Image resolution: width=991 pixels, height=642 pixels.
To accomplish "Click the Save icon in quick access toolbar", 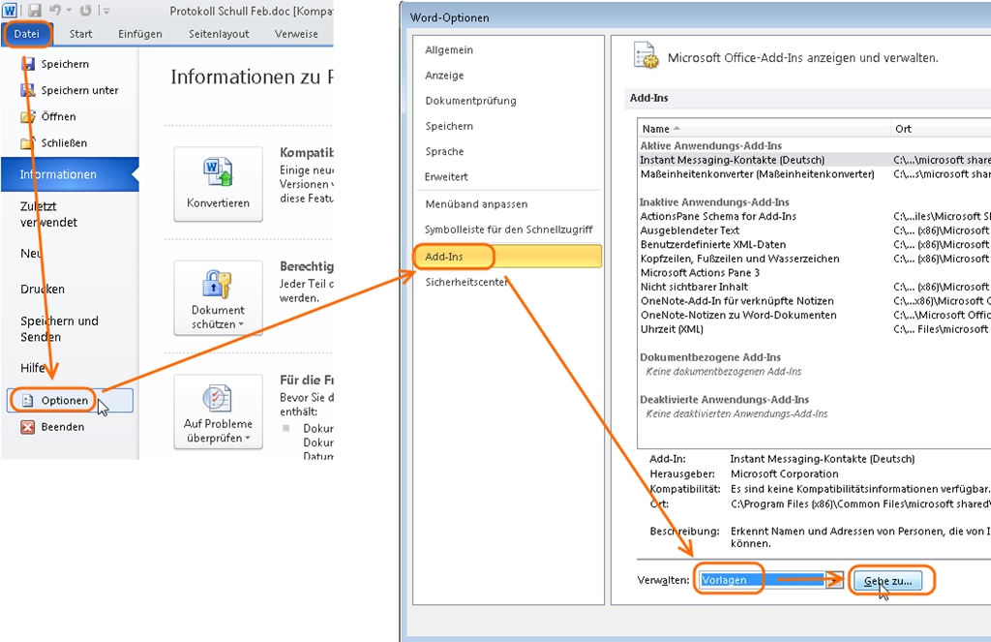I will [x=35, y=11].
